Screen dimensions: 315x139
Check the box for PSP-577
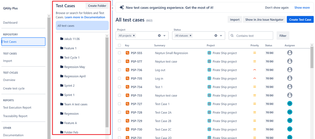119,61
